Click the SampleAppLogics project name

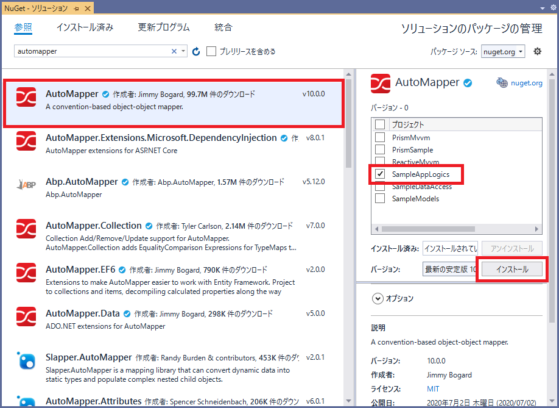point(421,174)
